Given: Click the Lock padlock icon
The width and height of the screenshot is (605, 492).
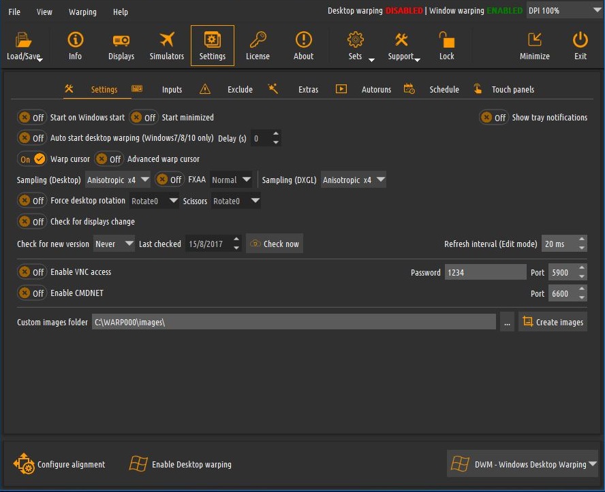Looking at the screenshot, I should pos(446,39).
